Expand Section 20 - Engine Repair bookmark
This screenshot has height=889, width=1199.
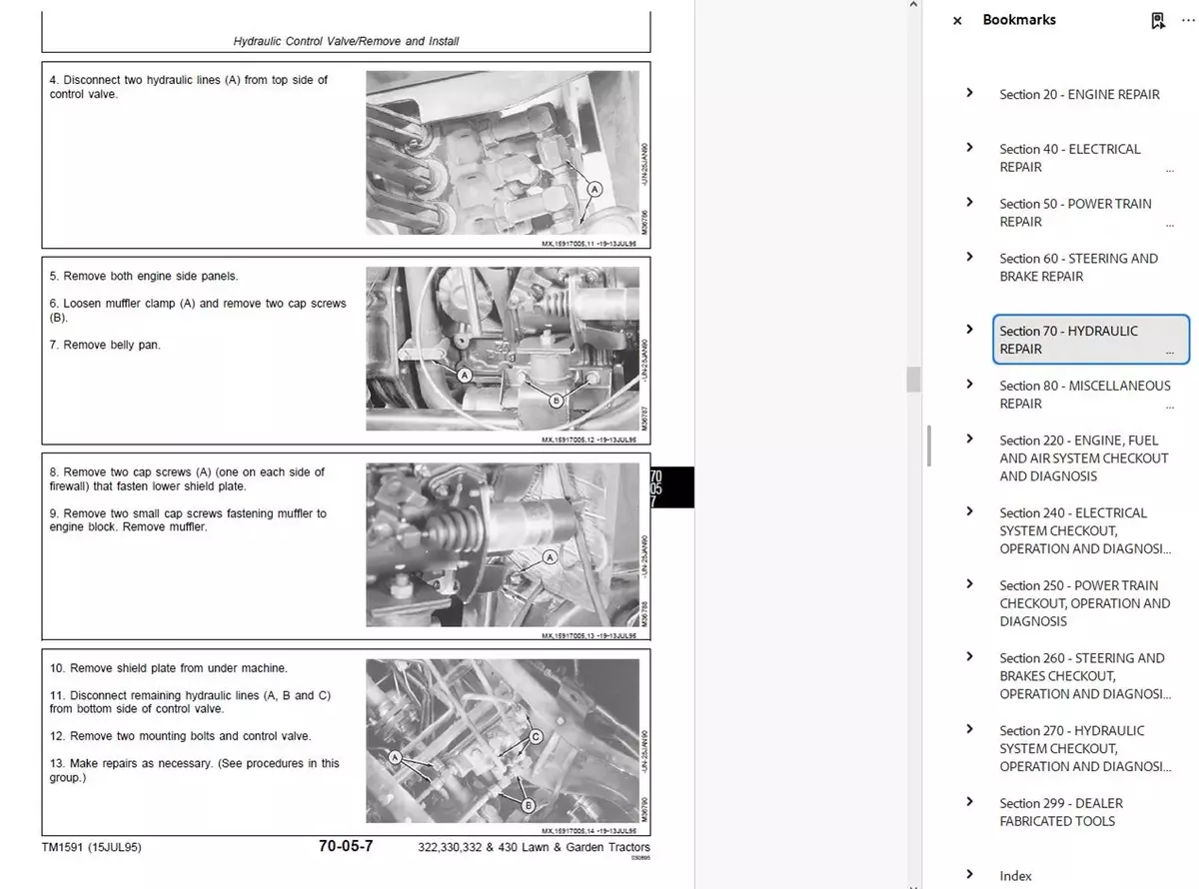pos(969,93)
